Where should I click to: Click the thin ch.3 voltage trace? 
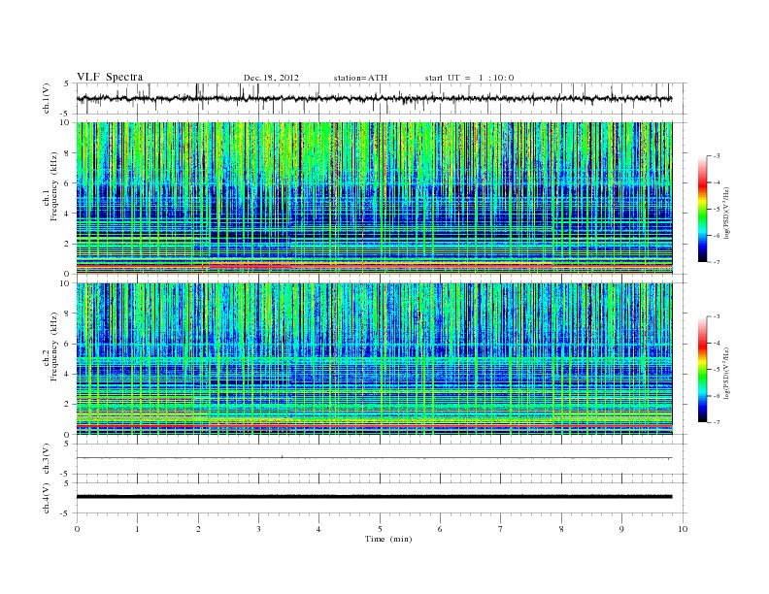click(374, 458)
